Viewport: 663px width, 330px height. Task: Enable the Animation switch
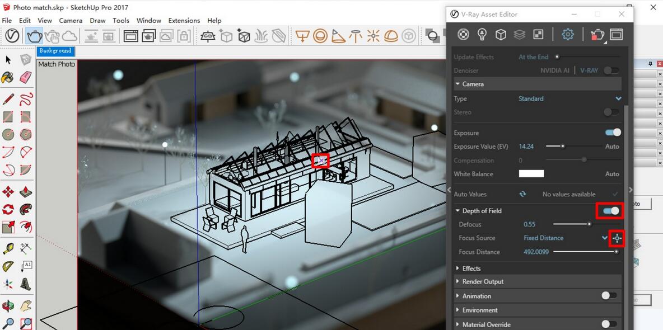tap(609, 296)
